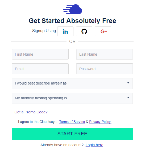Focus the First Name field

(40, 54)
